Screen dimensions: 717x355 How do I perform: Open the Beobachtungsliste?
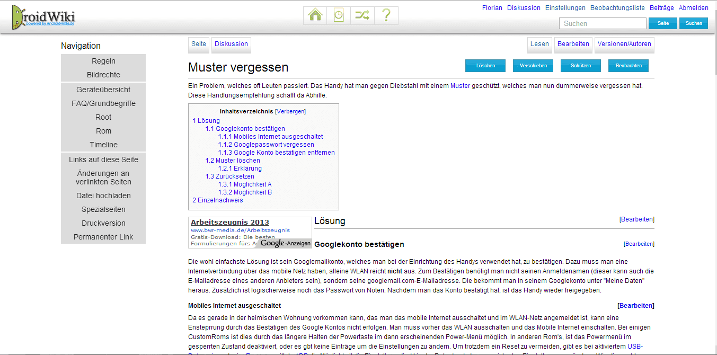pyautogui.click(x=617, y=8)
